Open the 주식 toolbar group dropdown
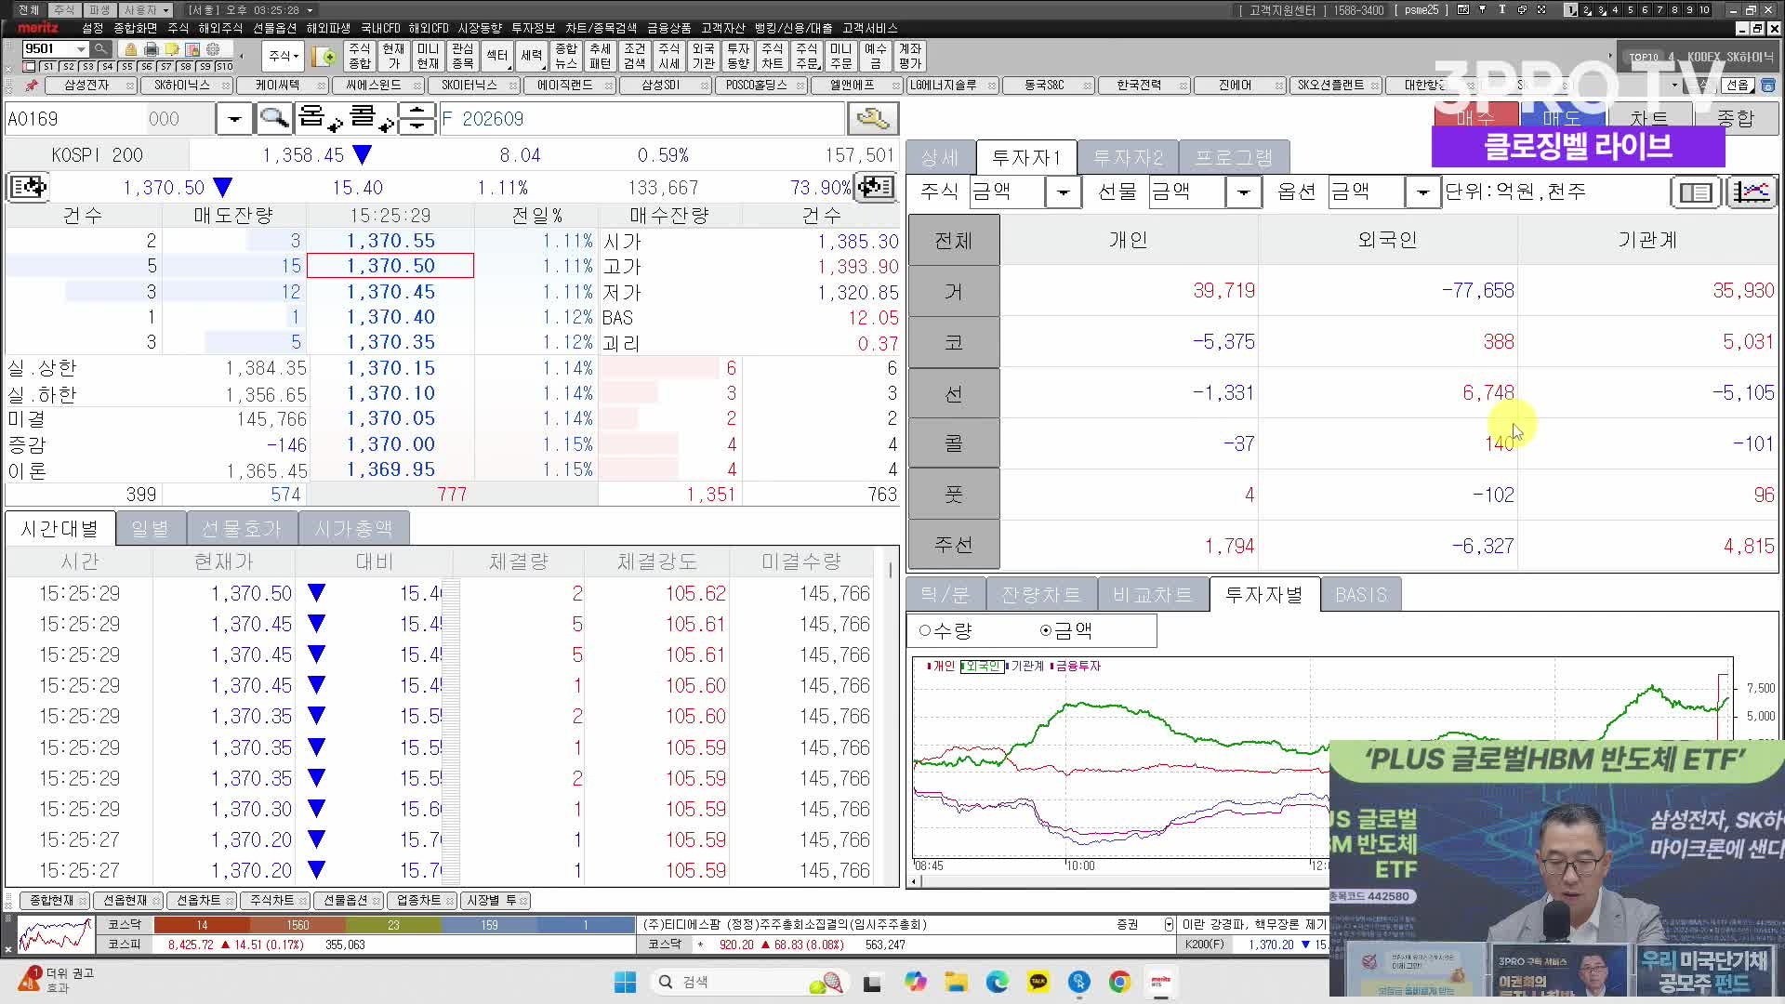1785x1004 pixels. click(x=283, y=57)
